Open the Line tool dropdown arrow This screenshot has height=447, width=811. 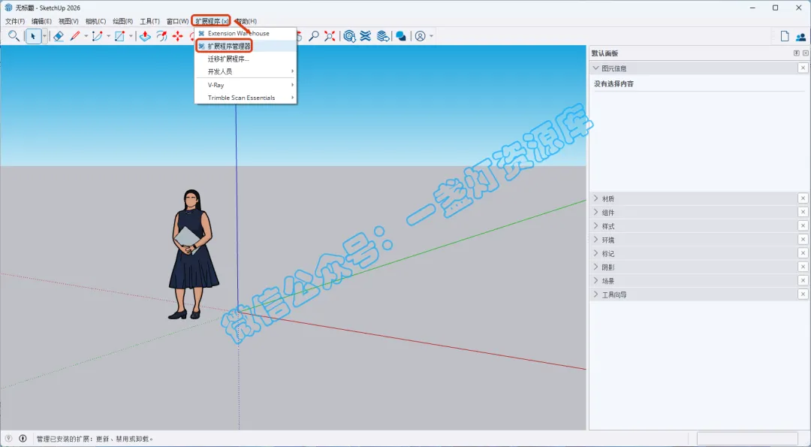(x=86, y=36)
